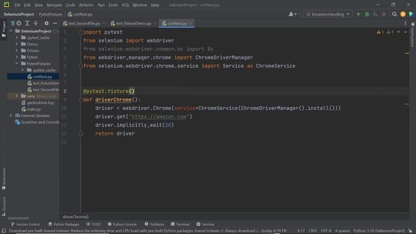Toggle the Structure side tool window
The width and height of the screenshot is (416, 234).
(3, 207)
